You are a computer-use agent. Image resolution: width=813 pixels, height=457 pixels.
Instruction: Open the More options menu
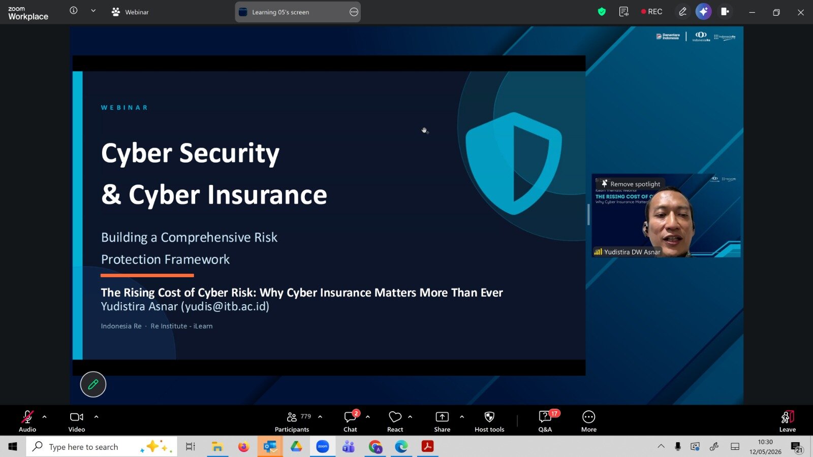[589, 421]
